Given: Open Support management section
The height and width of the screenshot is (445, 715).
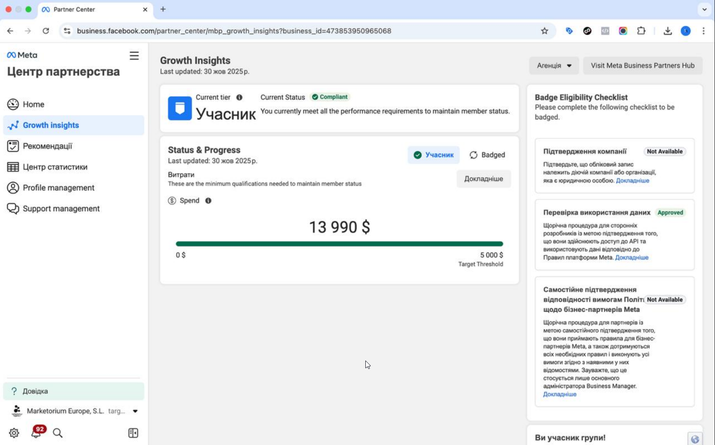Looking at the screenshot, I should (x=73, y=209).
